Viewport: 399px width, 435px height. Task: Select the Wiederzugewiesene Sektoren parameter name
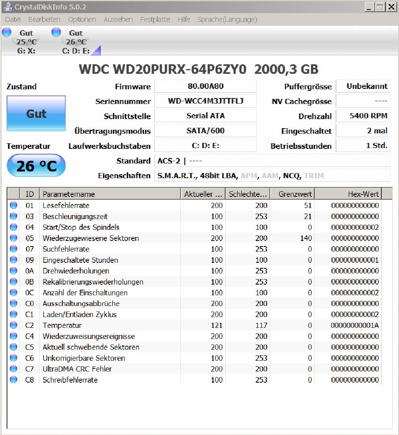[x=91, y=238]
